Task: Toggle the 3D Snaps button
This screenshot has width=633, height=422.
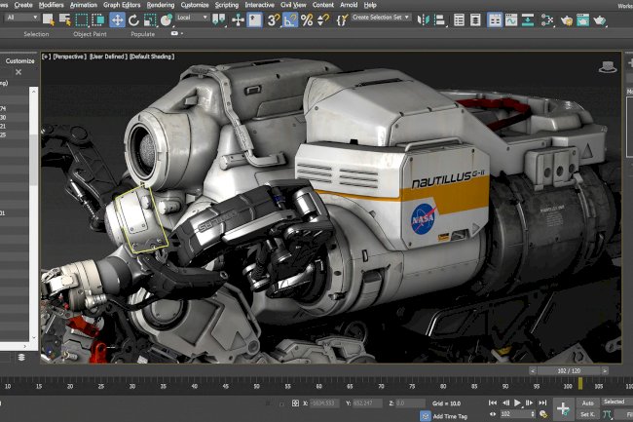Action: 274,19
